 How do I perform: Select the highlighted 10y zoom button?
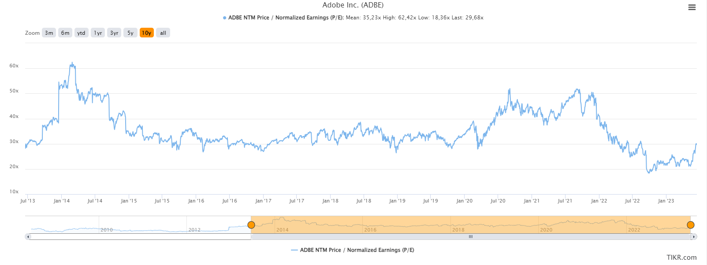point(147,33)
